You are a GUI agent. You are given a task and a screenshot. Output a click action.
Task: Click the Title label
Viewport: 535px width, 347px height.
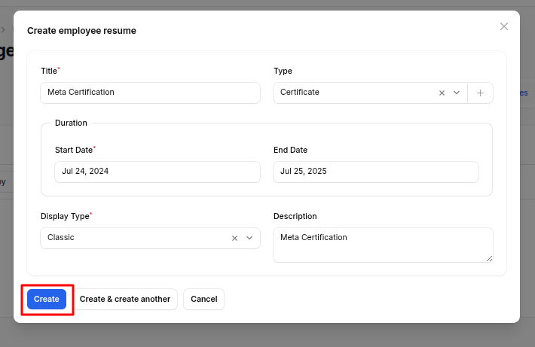point(49,71)
